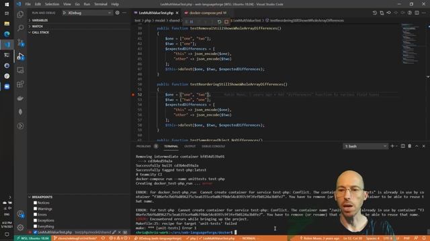
Task: Stop the debug session
Action: tap(226, 21)
